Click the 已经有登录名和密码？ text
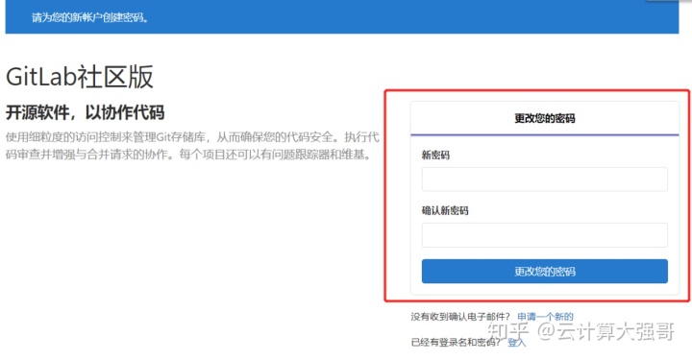Viewport: 692px width, 360px height. point(456,343)
